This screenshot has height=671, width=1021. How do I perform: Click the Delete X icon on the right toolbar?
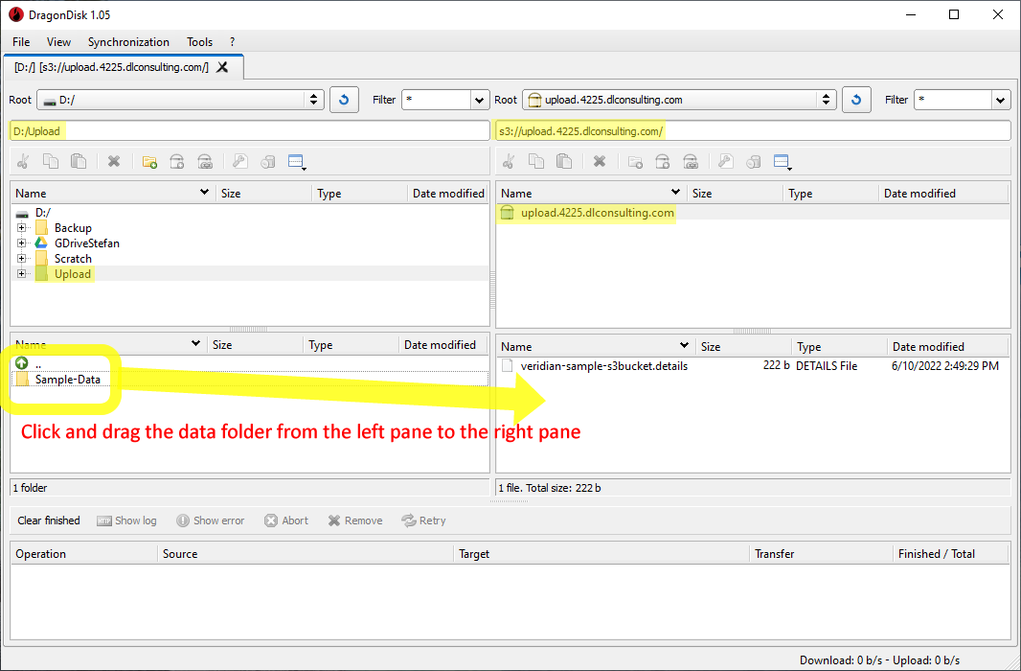(x=599, y=161)
